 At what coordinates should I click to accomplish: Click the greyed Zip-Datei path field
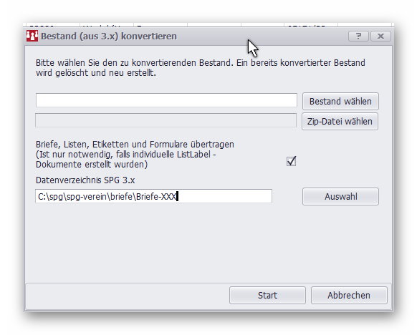coord(166,120)
